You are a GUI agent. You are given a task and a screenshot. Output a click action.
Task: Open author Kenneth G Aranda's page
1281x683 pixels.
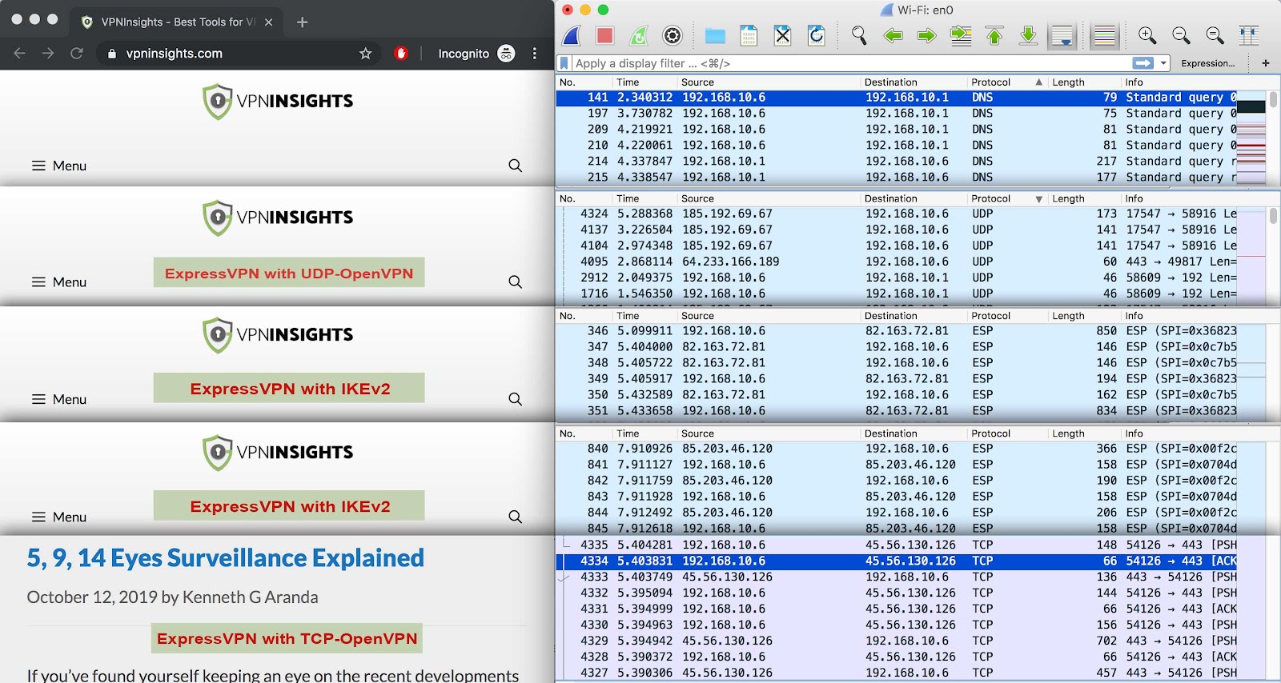[250, 597]
